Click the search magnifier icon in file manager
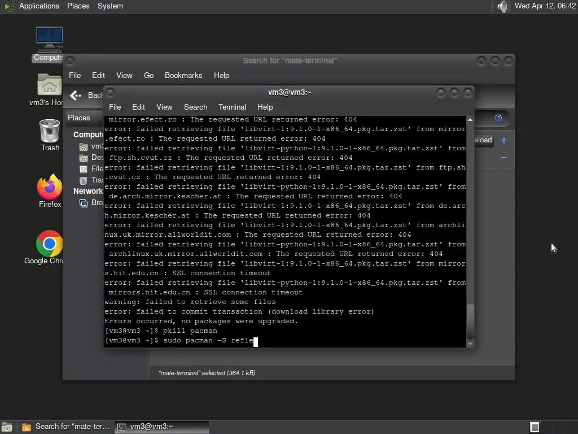The width and height of the screenshot is (578, 434). (499, 118)
